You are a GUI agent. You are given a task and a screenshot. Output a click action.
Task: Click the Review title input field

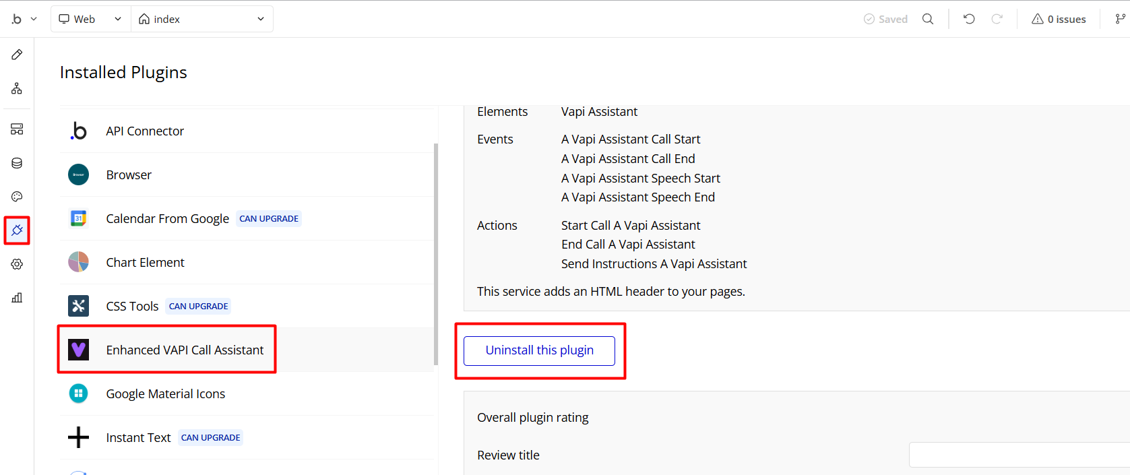[x=1019, y=455]
